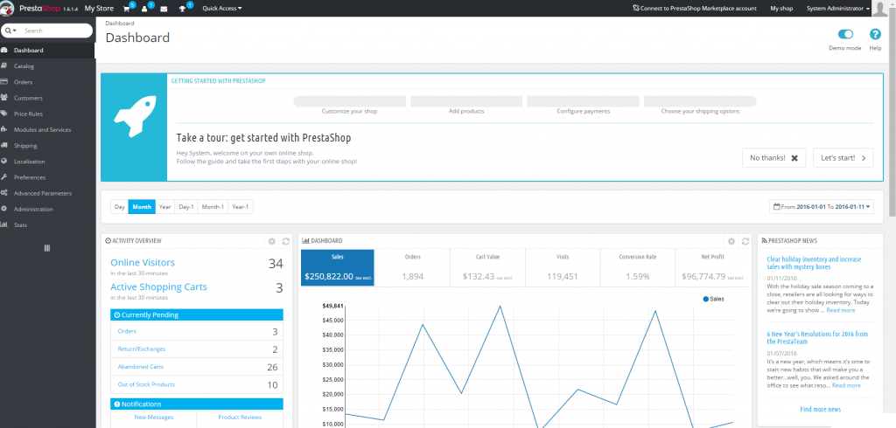Show the Net Profit chart tab

(x=712, y=267)
